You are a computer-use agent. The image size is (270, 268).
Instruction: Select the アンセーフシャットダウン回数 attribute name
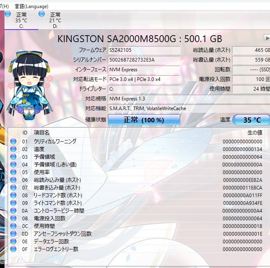tap(63, 234)
